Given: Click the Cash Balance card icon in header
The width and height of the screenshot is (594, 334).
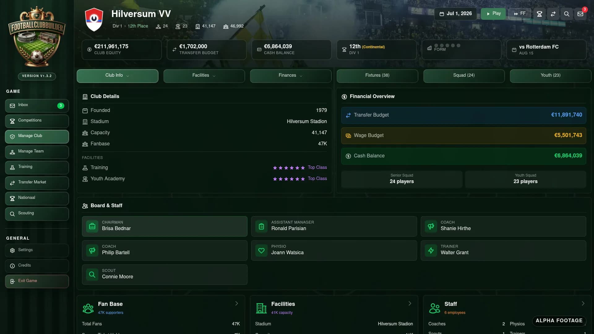Looking at the screenshot, I should (x=259, y=49).
